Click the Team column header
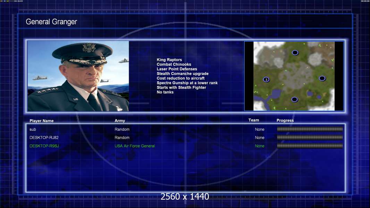The width and height of the screenshot is (370, 208). tap(254, 120)
